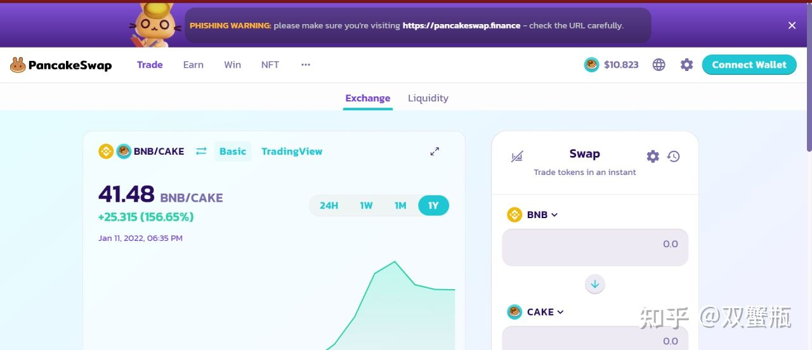Click the Connect Wallet button
This screenshot has width=812, height=350.
[x=749, y=65]
